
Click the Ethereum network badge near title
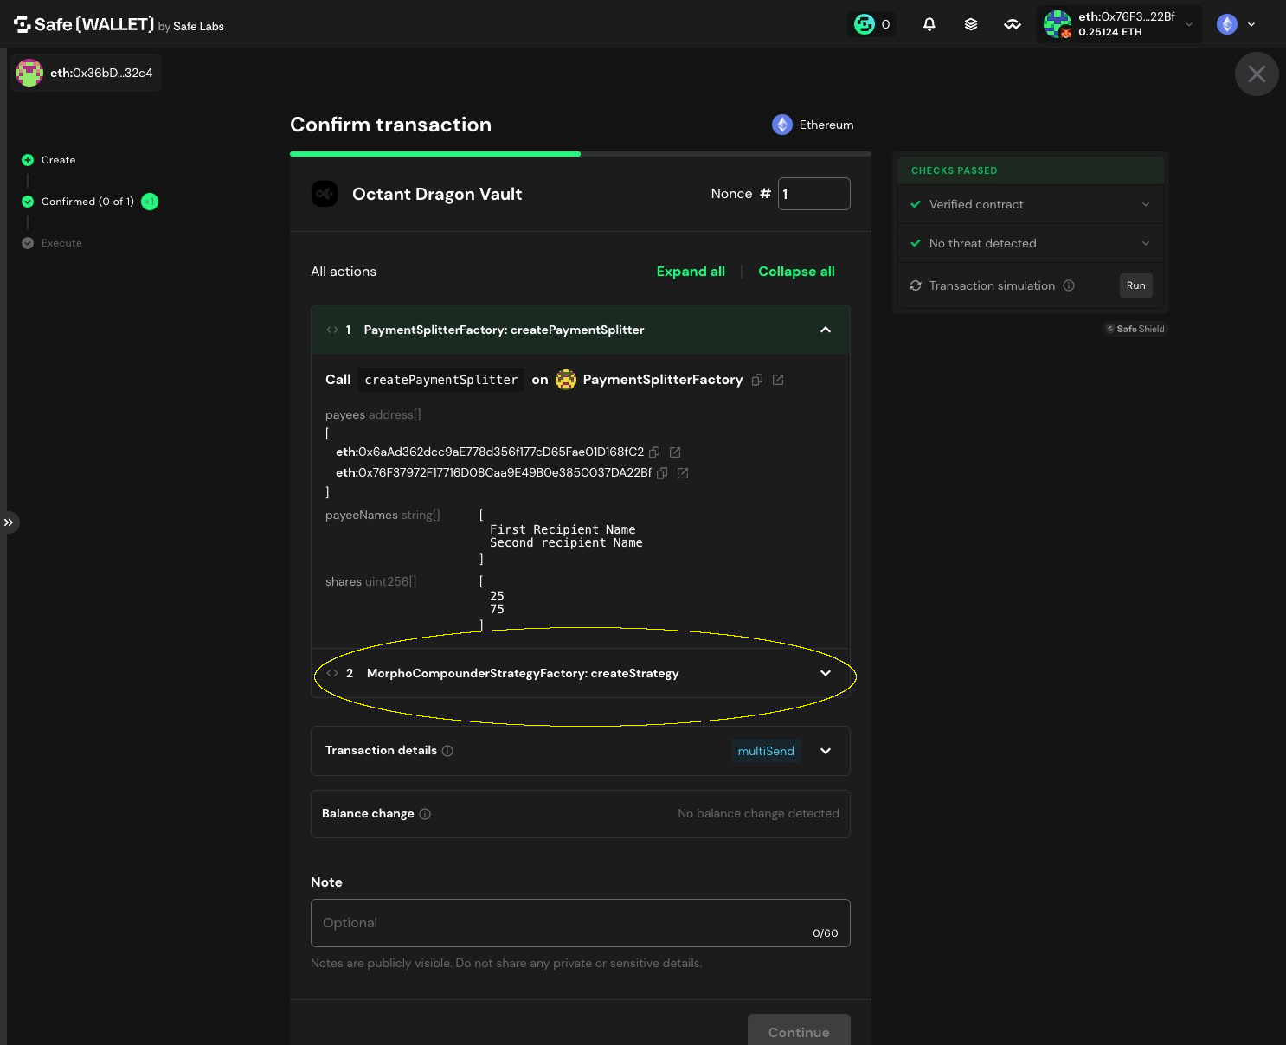click(813, 125)
